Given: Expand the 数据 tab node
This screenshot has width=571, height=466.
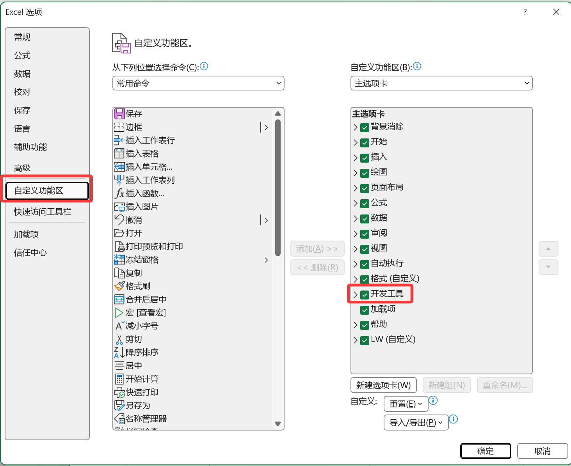Looking at the screenshot, I should pos(355,218).
